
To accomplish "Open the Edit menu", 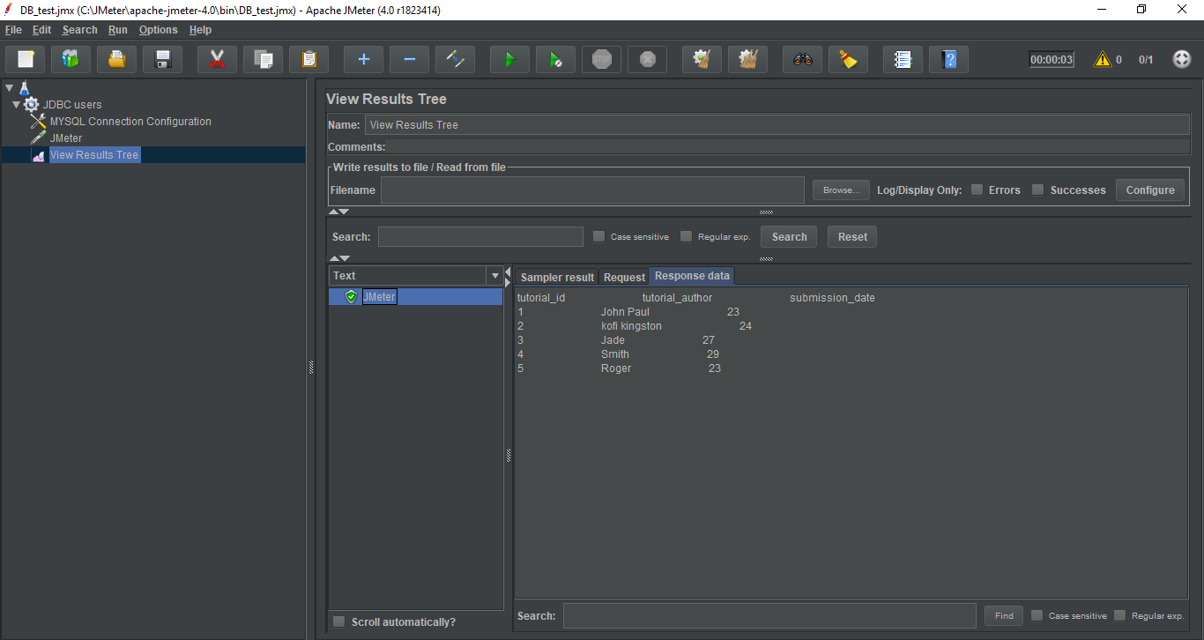I will click(x=41, y=30).
